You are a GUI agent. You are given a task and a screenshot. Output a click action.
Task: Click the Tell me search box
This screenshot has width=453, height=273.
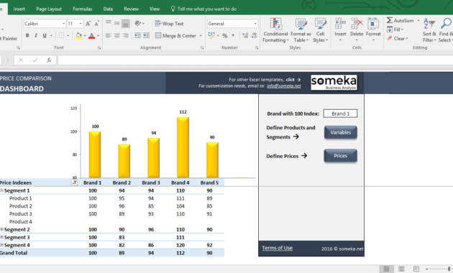tap(203, 9)
